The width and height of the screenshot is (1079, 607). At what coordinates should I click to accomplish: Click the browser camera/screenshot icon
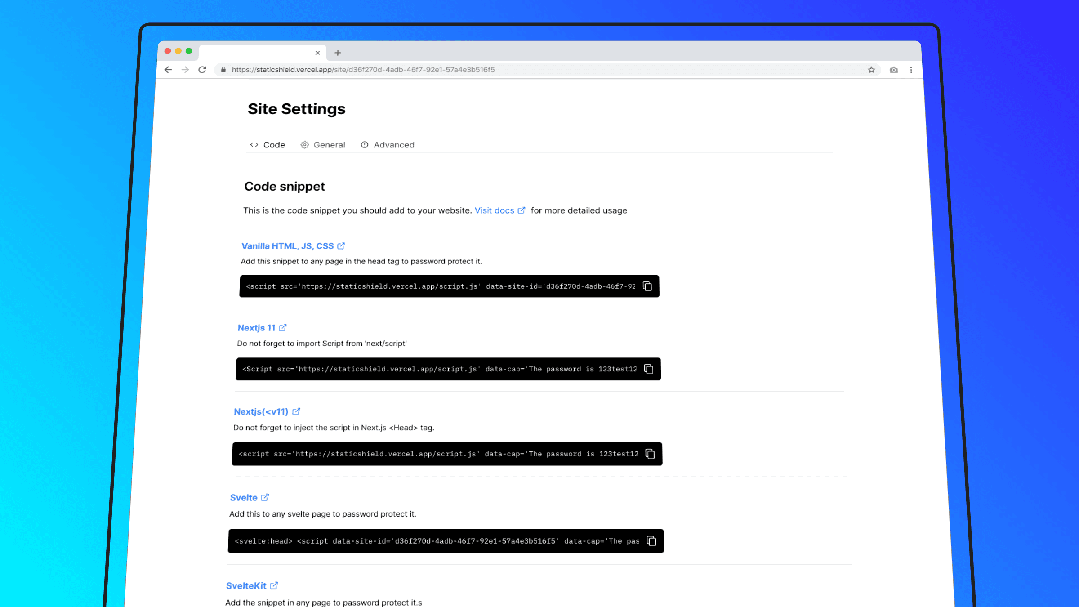point(894,70)
